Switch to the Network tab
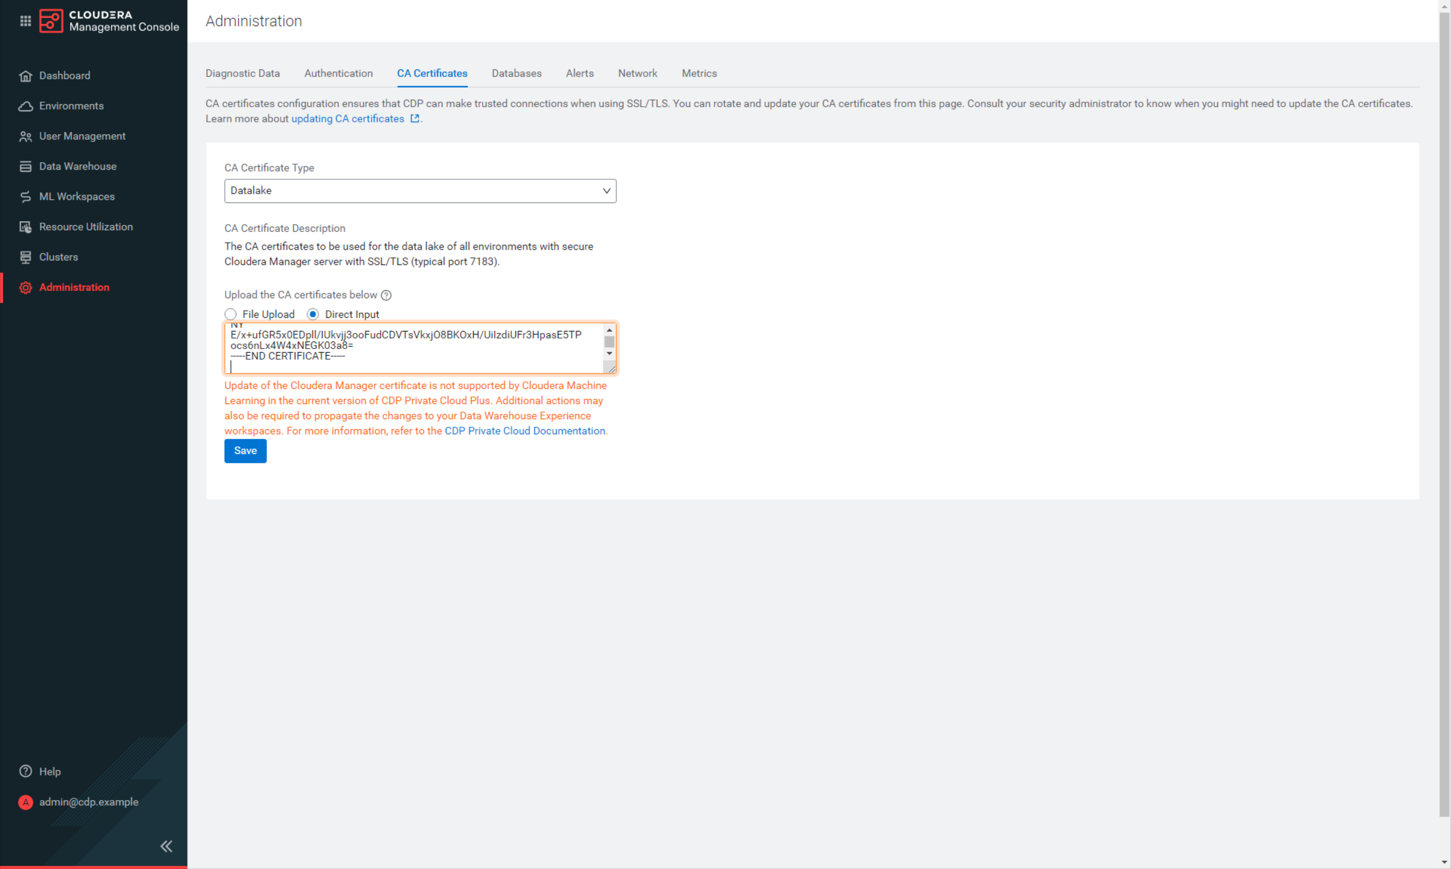 pyautogui.click(x=638, y=73)
